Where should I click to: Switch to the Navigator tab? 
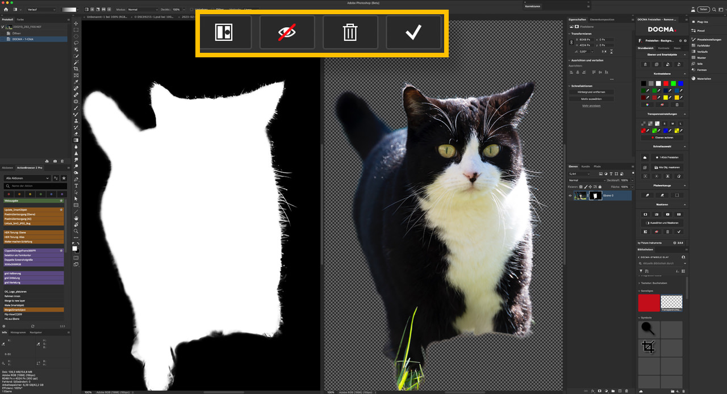click(x=35, y=332)
